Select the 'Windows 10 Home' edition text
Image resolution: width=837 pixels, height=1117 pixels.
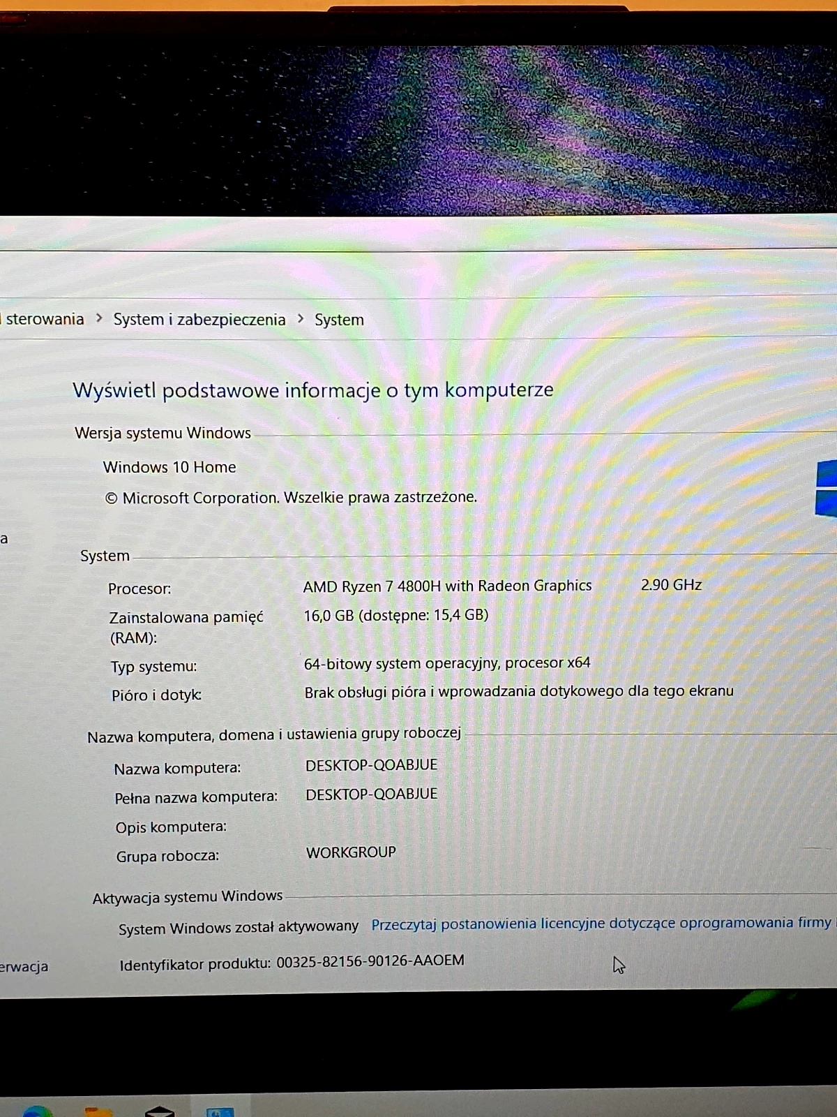point(169,467)
